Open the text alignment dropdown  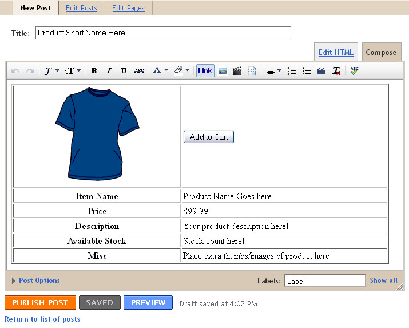pos(273,71)
